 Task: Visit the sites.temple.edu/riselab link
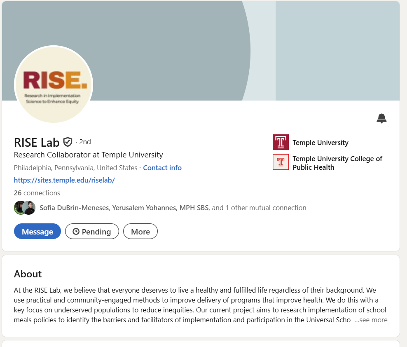pyautogui.click(x=64, y=180)
